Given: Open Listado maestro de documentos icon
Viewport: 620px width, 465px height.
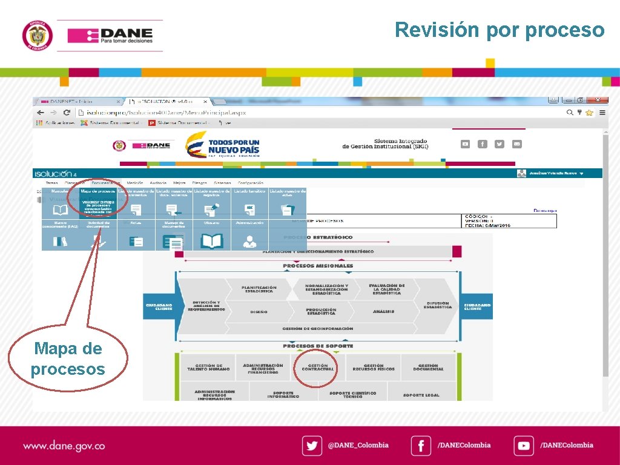Looking at the screenshot, I should pos(136,210).
